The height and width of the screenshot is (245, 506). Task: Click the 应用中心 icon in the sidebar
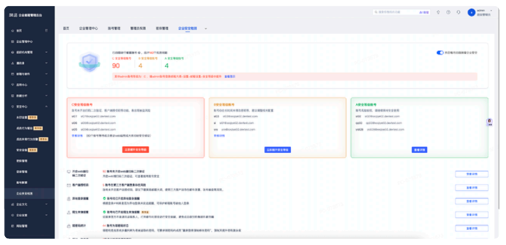coord(13,85)
